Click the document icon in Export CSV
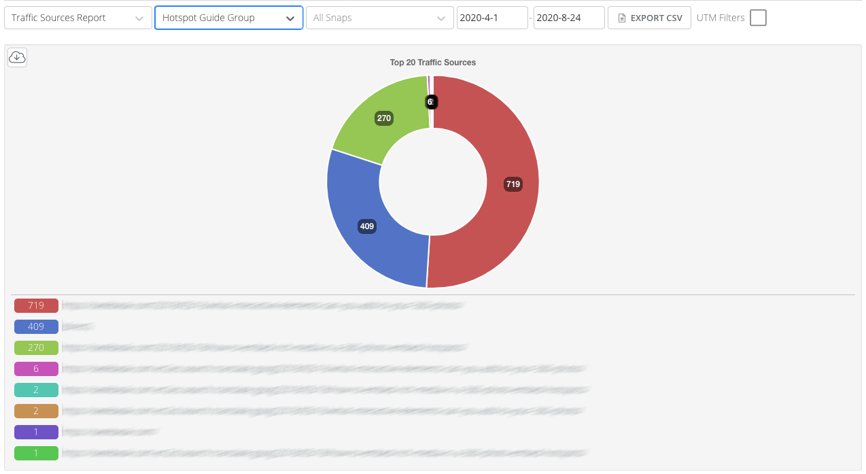The width and height of the screenshot is (866, 474). 621,18
